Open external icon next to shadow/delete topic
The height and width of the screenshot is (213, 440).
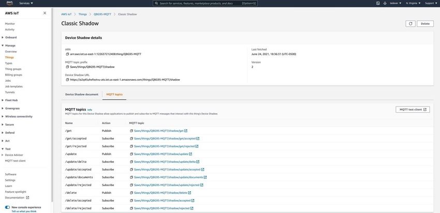click(x=189, y=193)
